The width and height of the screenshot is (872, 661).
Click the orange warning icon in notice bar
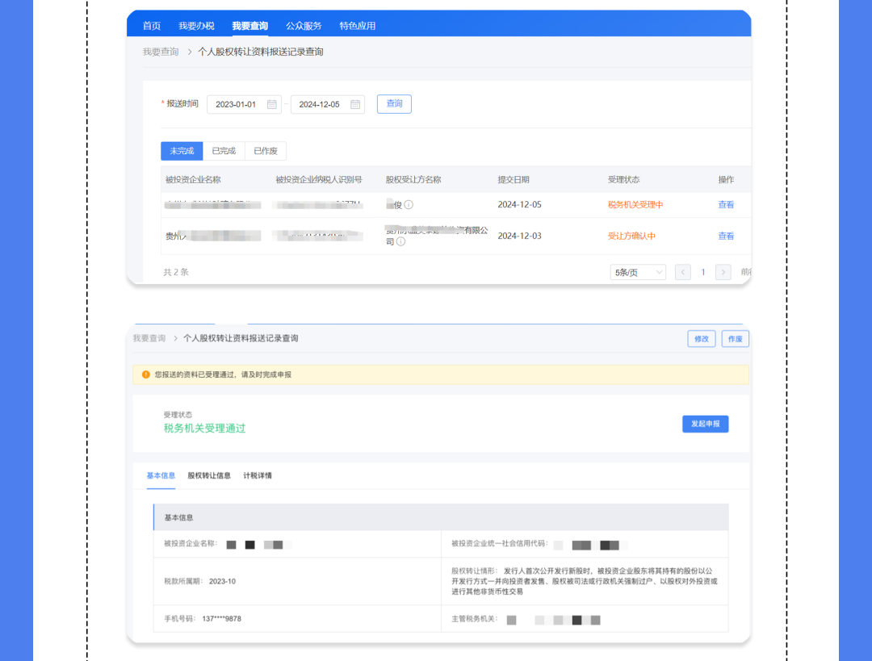pyautogui.click(x=145, y=374)
